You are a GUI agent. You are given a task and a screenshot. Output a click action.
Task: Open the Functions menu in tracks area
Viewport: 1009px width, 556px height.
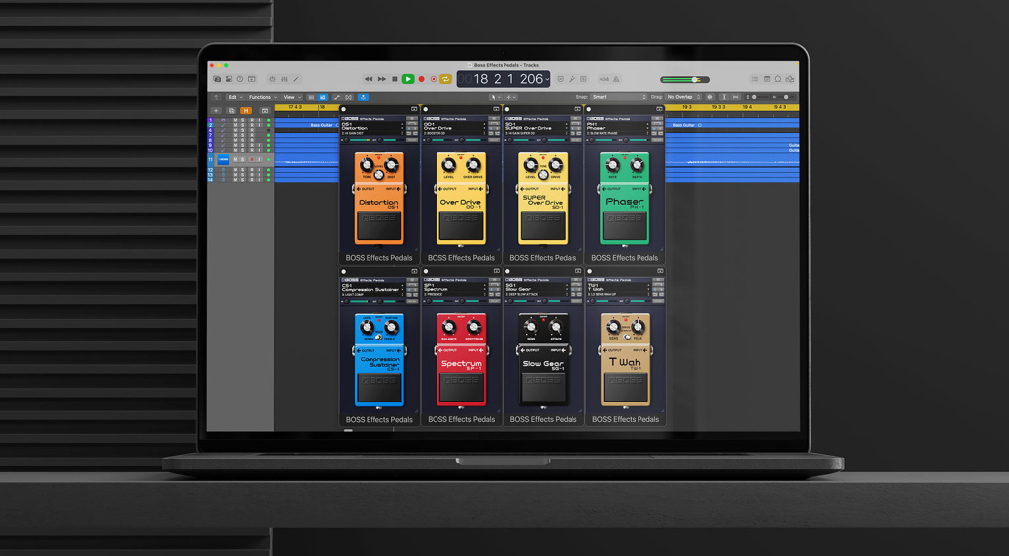click(x=262, y=97)
